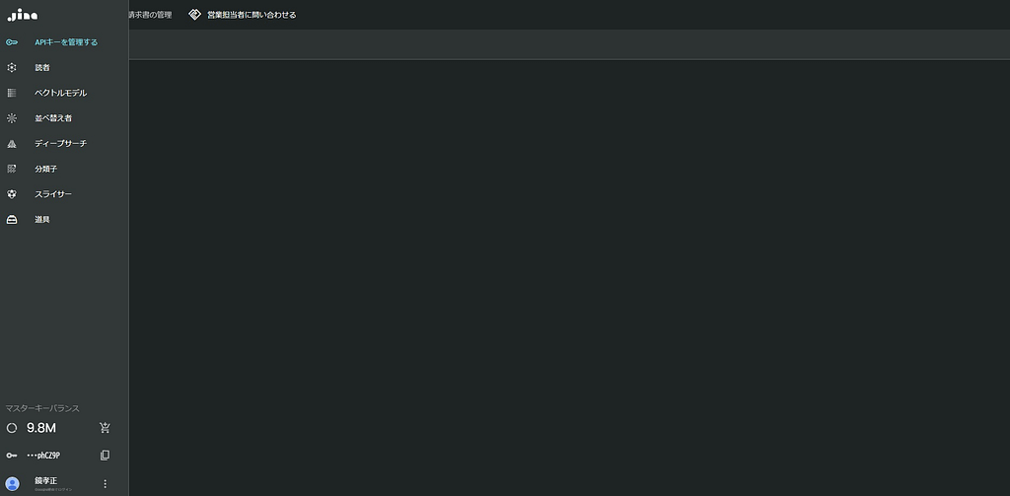Open the three-dot user menu
Screen dimensions: 1010x496
point(105,483)
